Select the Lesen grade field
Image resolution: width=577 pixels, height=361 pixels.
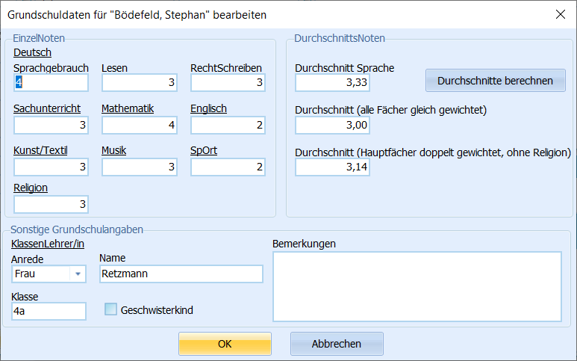click(x=140, y=82)
